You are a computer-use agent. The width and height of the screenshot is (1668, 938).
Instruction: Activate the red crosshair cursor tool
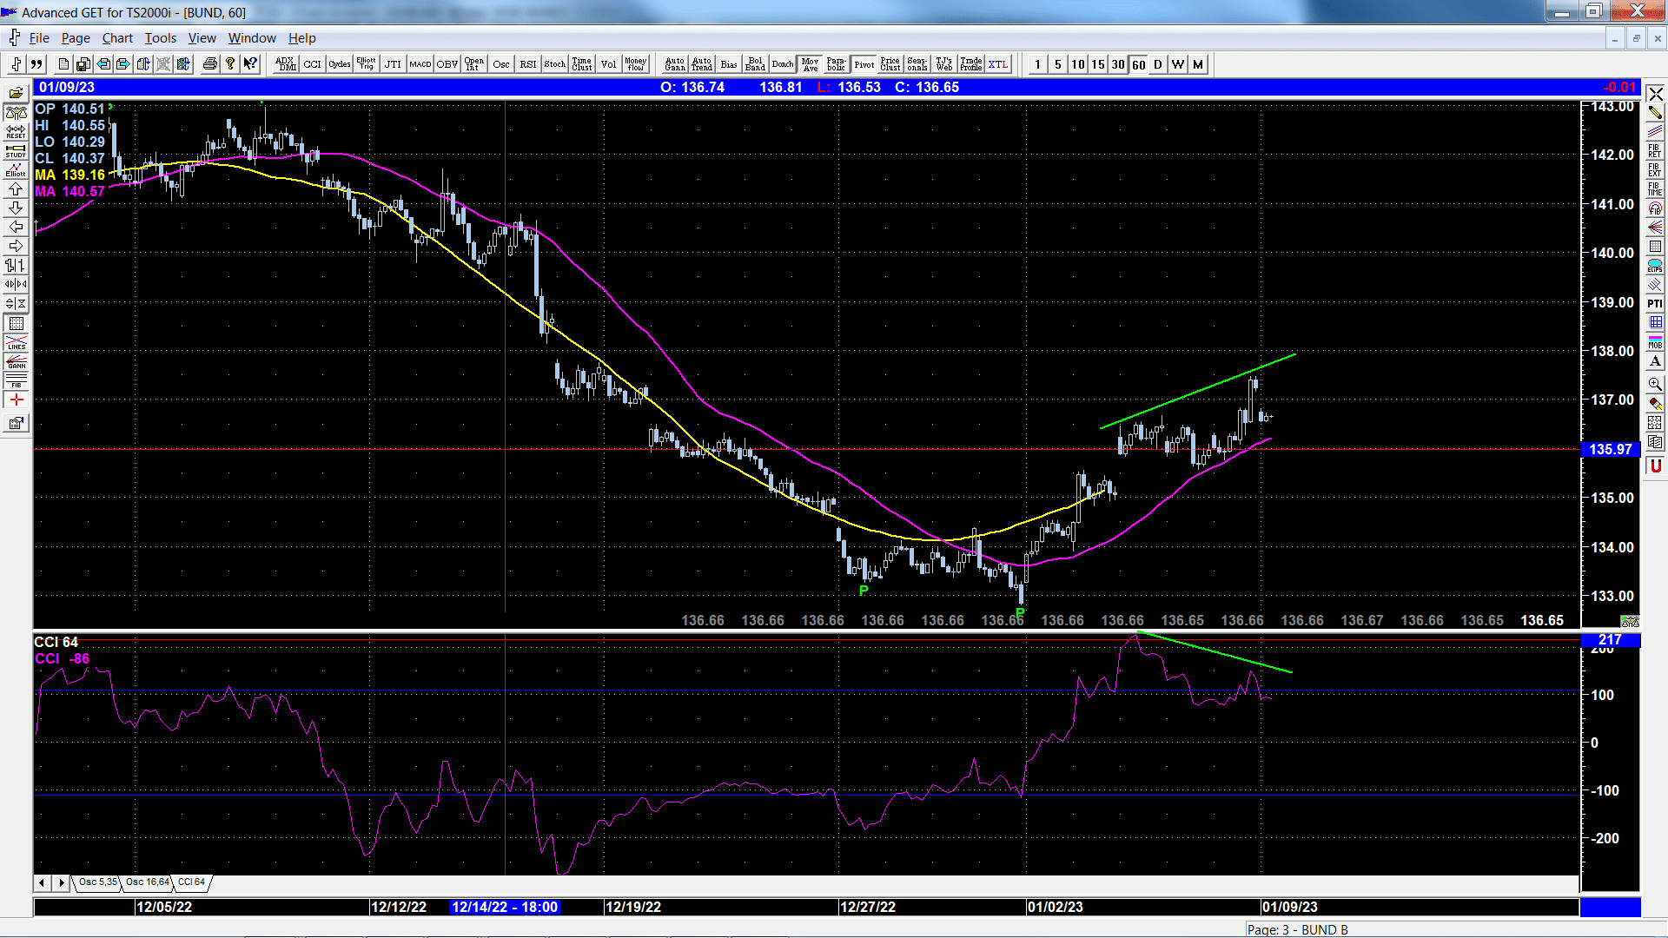click(x=16, y=400)
